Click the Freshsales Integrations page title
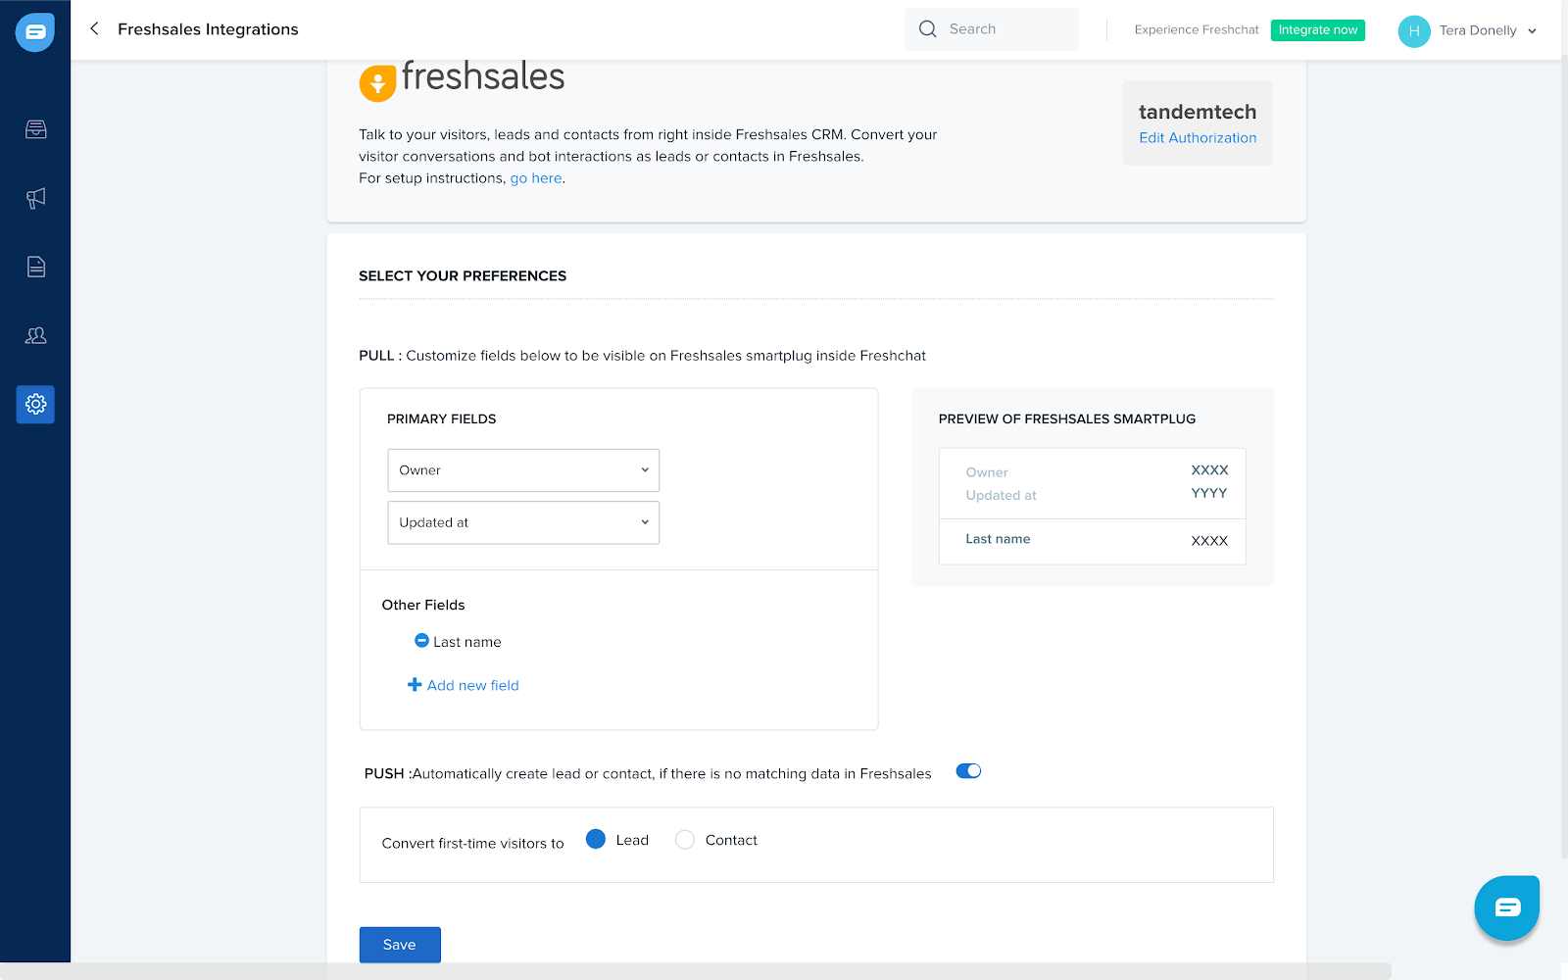Image resolution: width=1568 pixels, height=980 pixels. [208, 29]
